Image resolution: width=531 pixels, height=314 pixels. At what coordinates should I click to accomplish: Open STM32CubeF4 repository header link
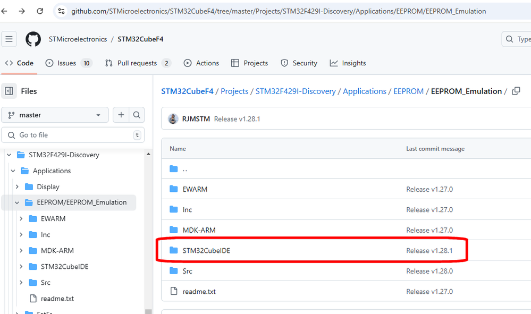[140, 39]
